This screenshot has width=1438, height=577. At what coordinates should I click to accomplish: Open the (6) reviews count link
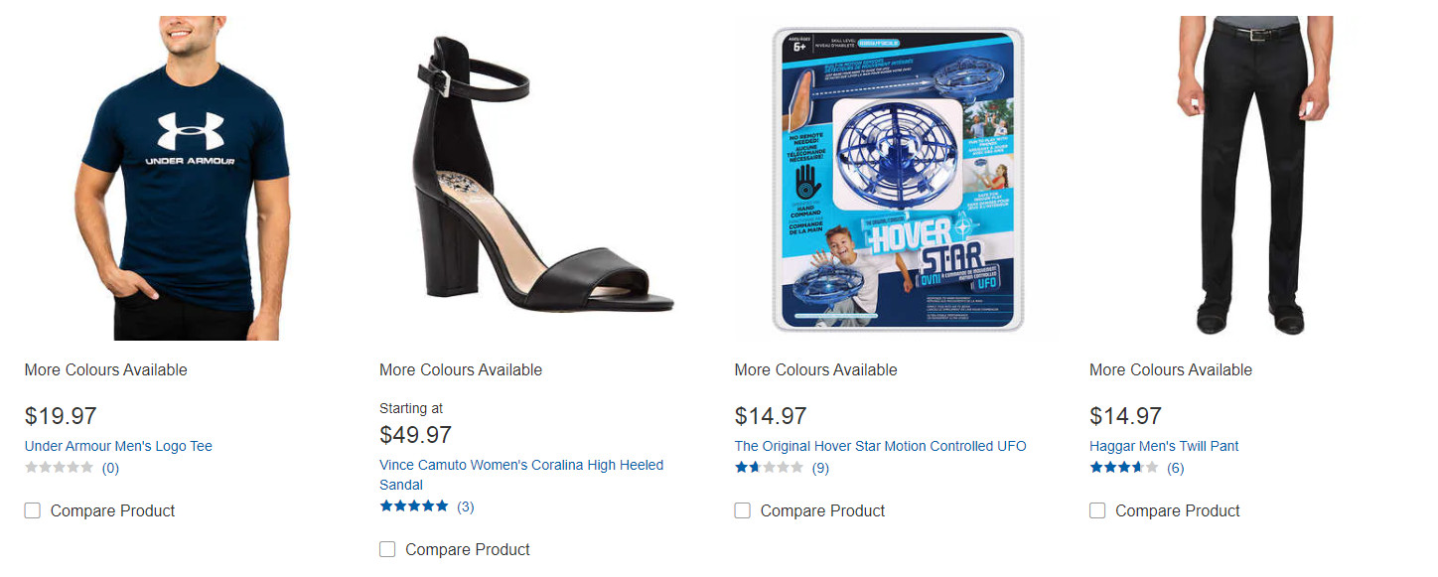1175,468
